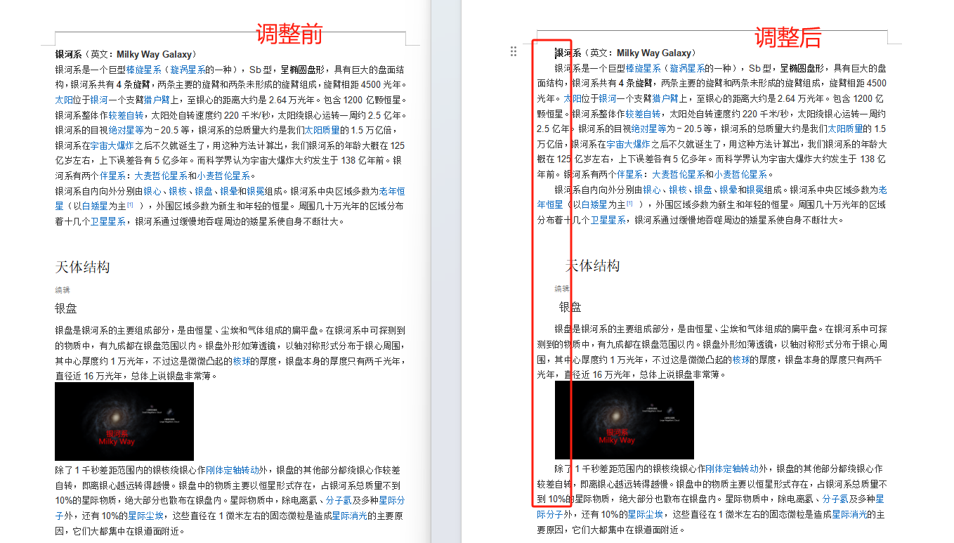The image size is (954, 543).
Task: Open the 核球 link in right page
Action: click(x=742, y=359)
